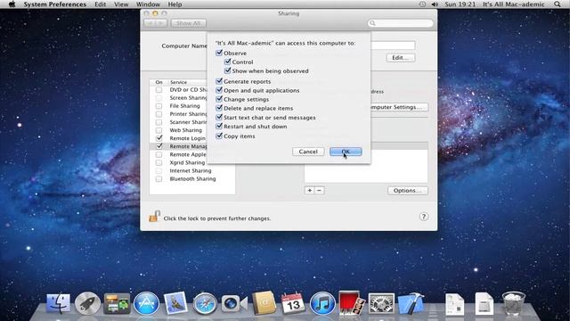Uncheck Copy items permission
570x321 pixels.
219,136
